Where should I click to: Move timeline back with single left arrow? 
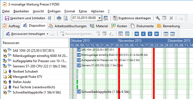tap(143, 34)
